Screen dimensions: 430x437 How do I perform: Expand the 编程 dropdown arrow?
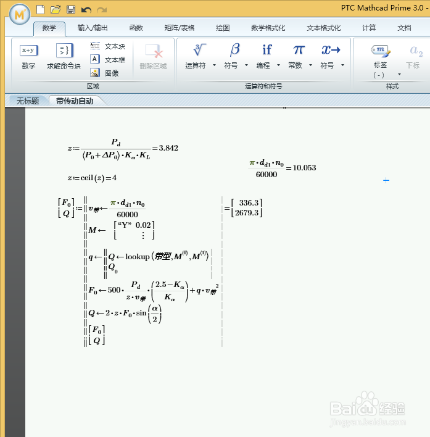pyautogui.click(x=278, y=65)
